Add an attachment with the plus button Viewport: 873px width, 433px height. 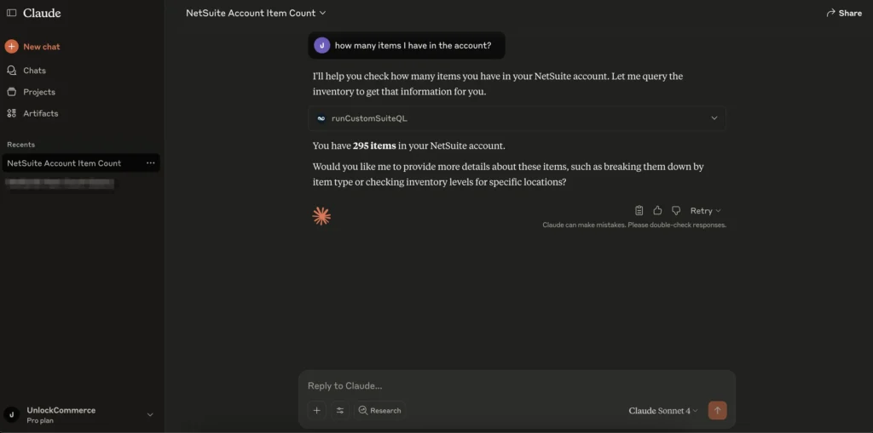317,410
